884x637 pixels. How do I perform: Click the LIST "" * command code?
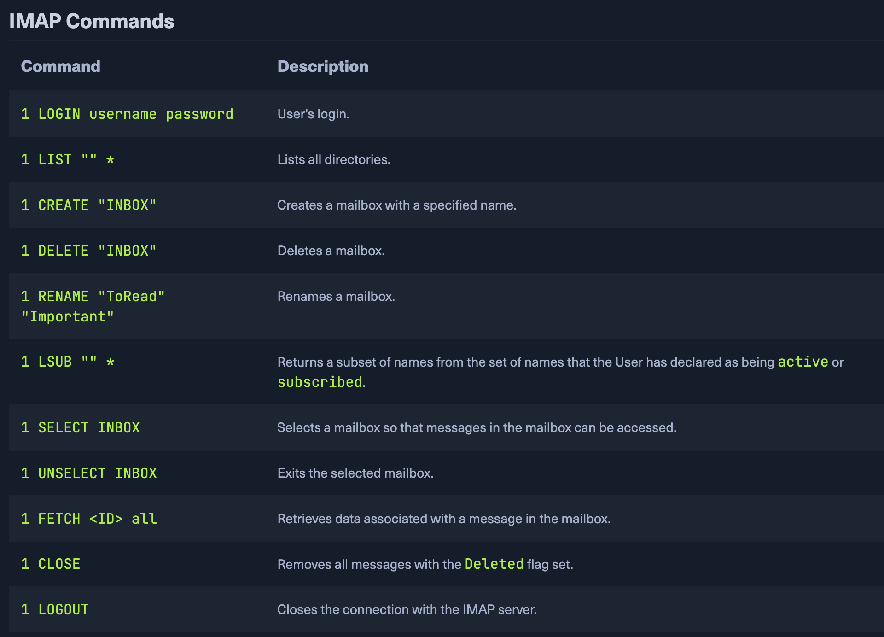pyautogui.click(x=68, y=159)
